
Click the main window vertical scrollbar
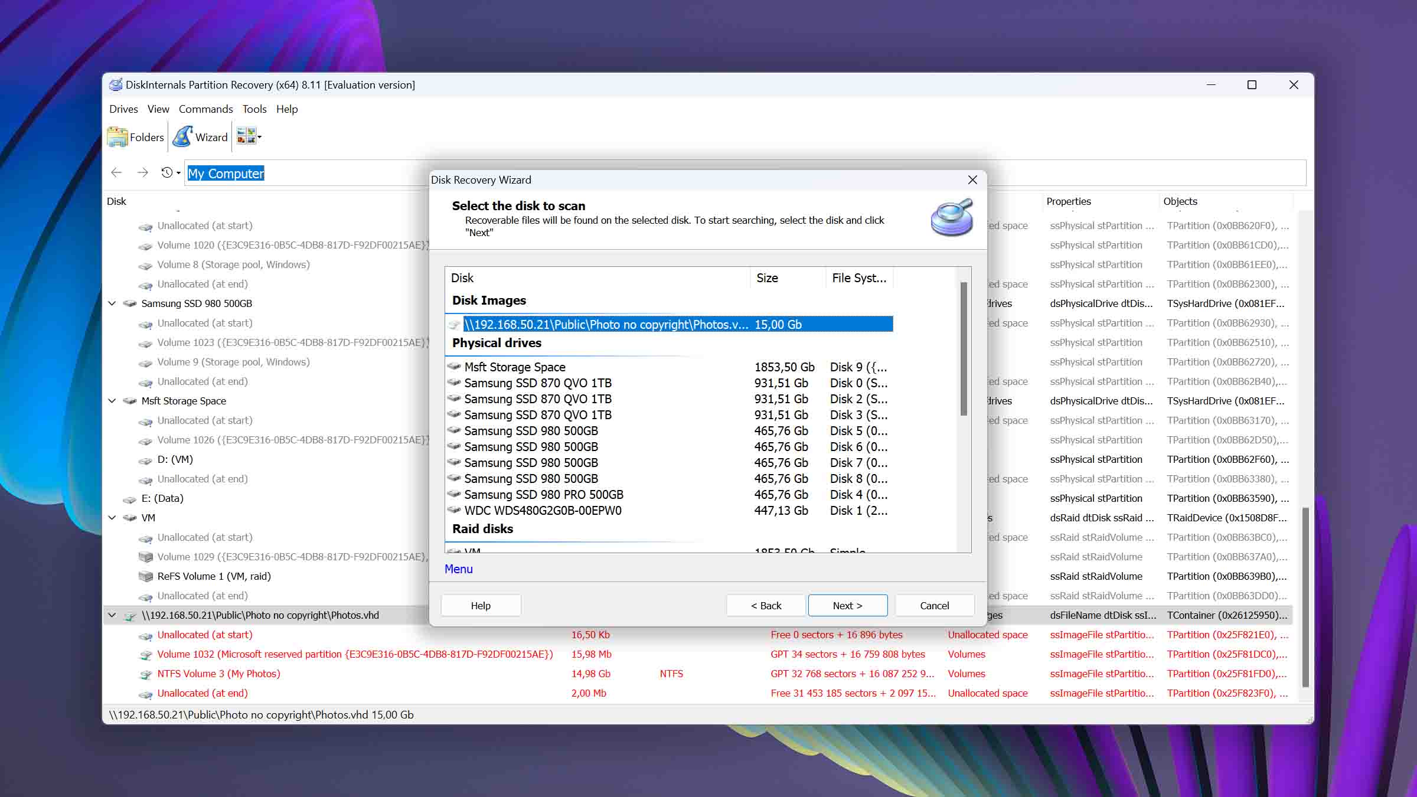click(1305, 596)
